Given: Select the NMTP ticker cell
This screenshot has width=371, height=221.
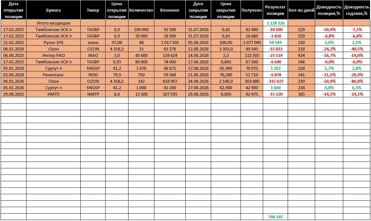Looking at the screenshot, I should (93, 94).
